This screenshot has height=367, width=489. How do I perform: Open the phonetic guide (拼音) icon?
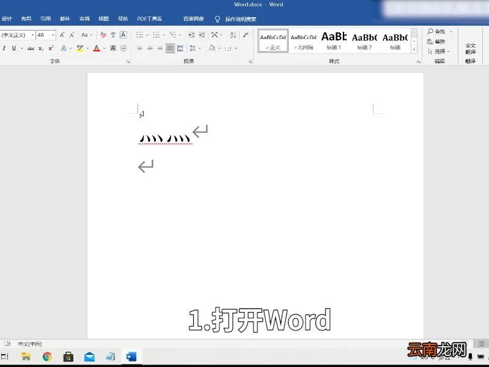pyautogui.click(x=113, y=35)
